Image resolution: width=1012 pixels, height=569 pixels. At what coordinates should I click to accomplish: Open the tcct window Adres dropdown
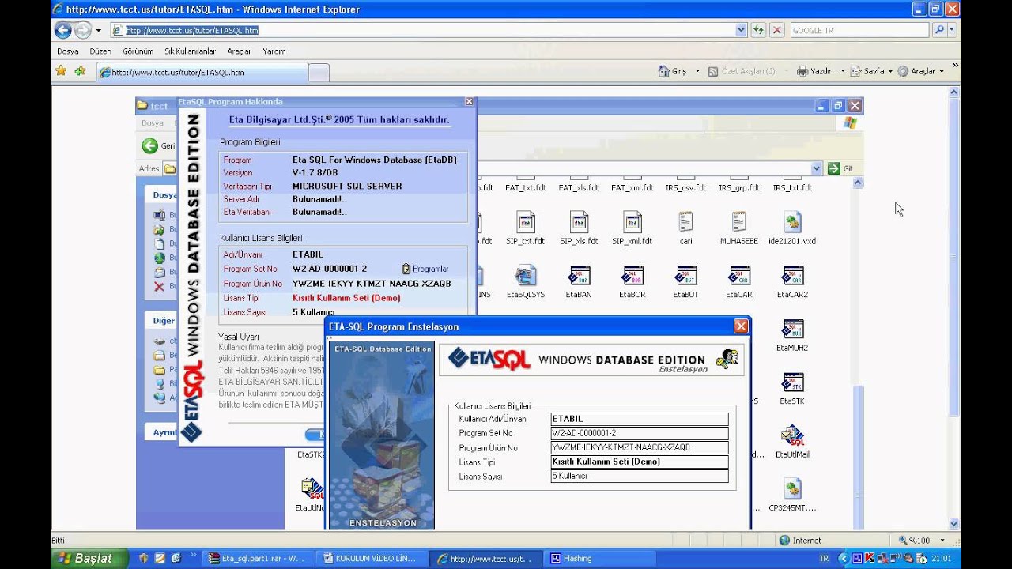coord(817,168)
